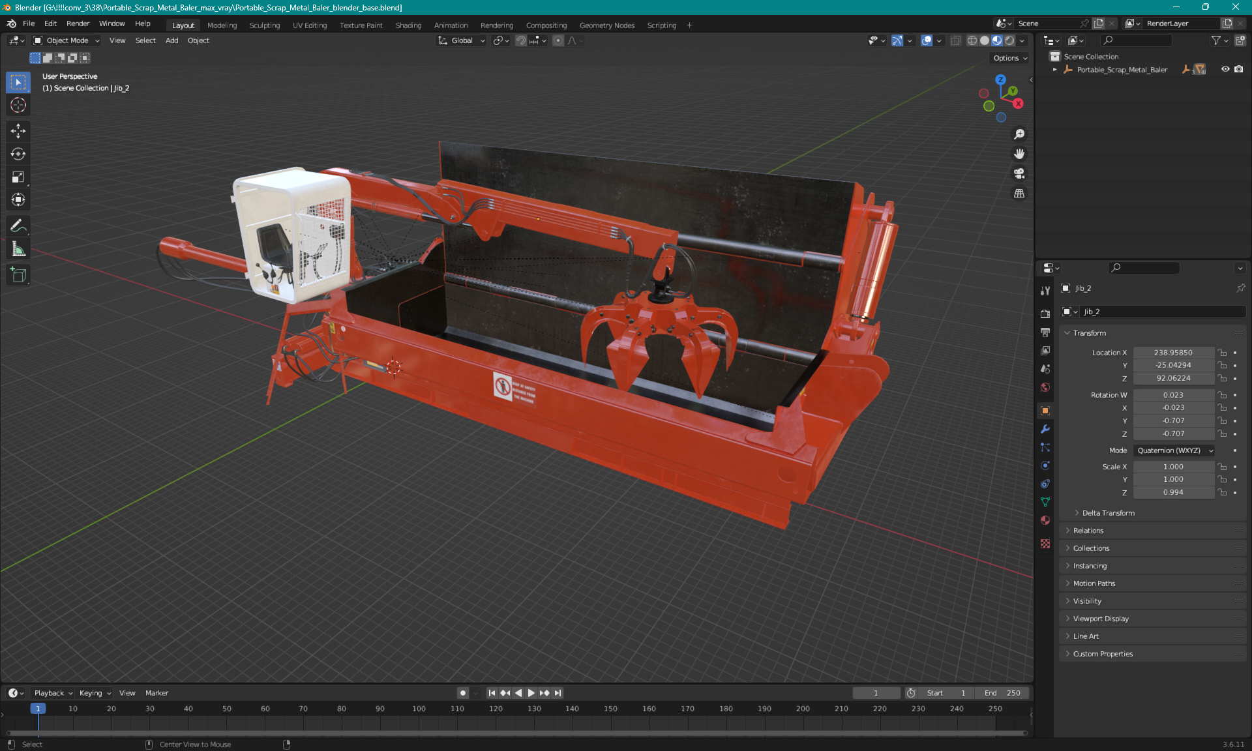Toggle the snapping magnet
The width and height of the screenshot is (1252, 751).
521,40
